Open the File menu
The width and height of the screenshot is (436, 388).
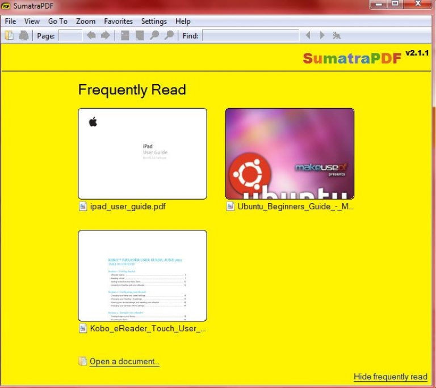[10, 21]
